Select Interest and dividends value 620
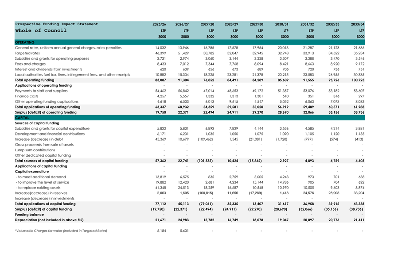 (163, 69)
